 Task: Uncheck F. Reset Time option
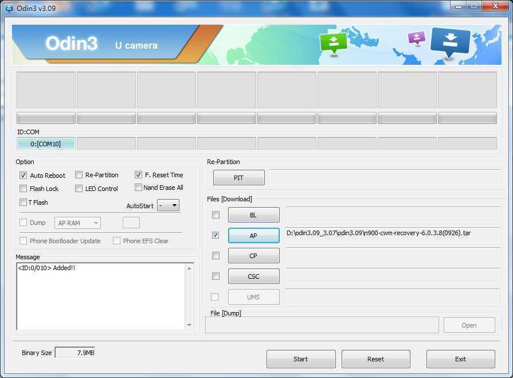[x=138, y=175]
